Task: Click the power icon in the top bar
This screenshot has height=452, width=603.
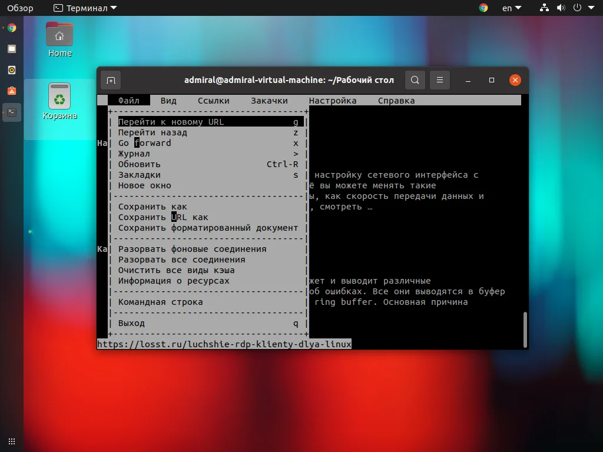Action: tap(578, 8)
